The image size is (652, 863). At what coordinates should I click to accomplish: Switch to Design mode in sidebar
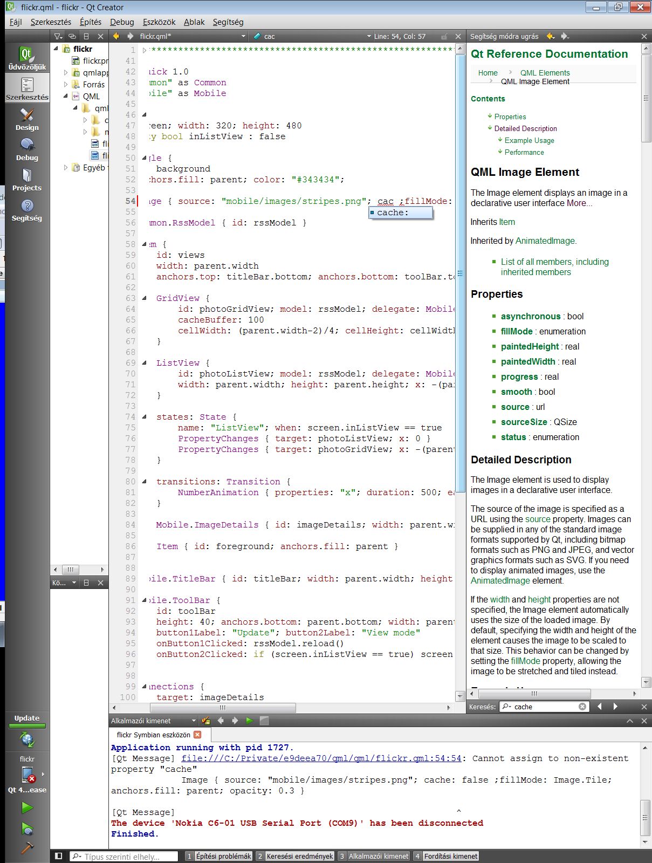pos(27,119)
